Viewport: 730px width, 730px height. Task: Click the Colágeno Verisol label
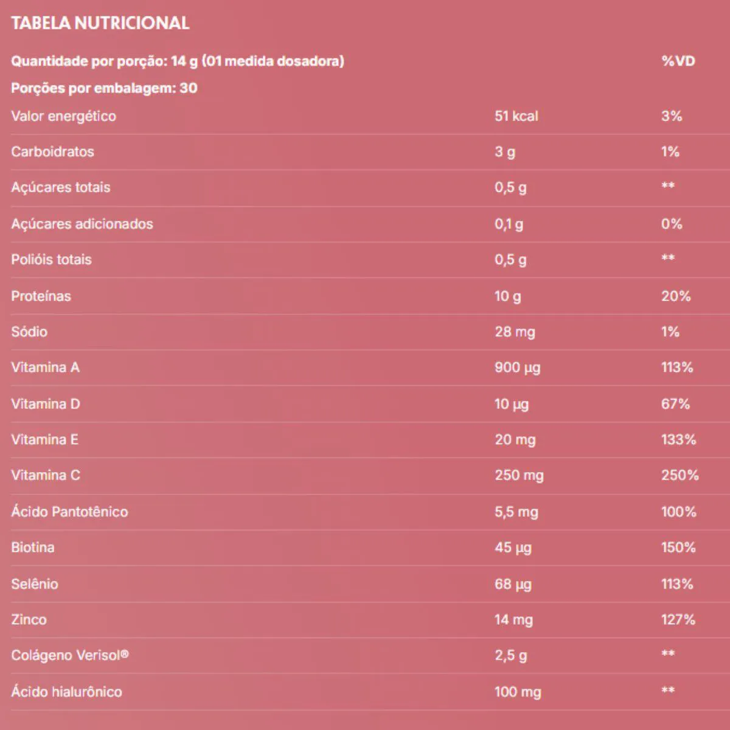point(70,656)
